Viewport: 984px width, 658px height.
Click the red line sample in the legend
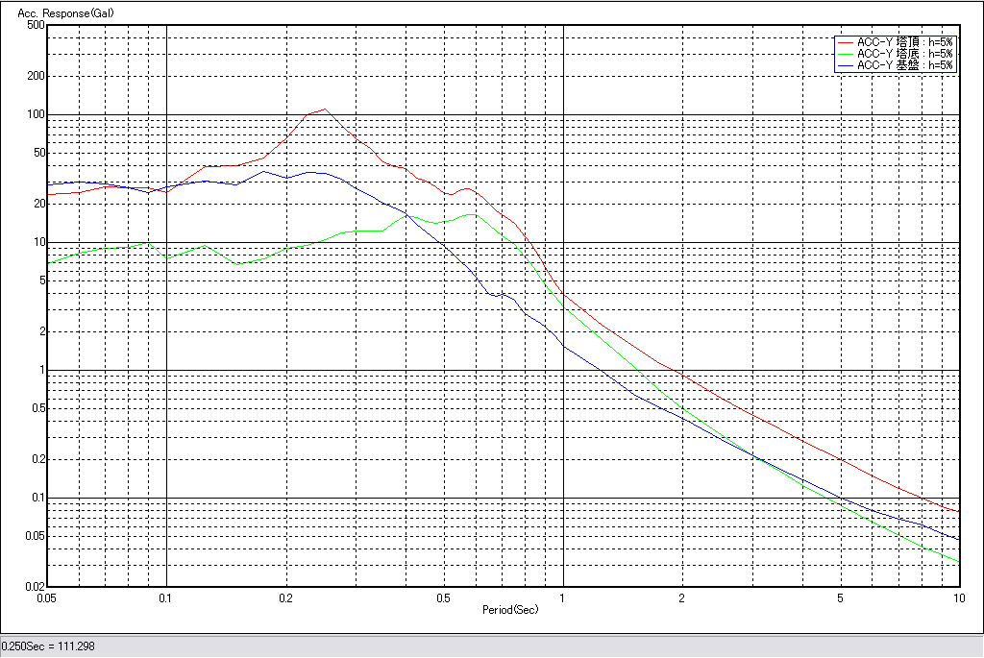point(845,42)
